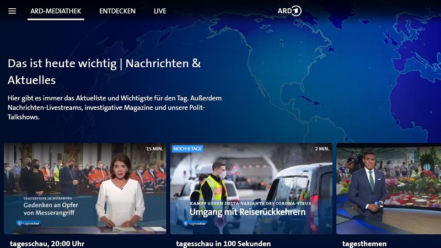
Task: Open the LIVE tab
Action: [160, 11]
